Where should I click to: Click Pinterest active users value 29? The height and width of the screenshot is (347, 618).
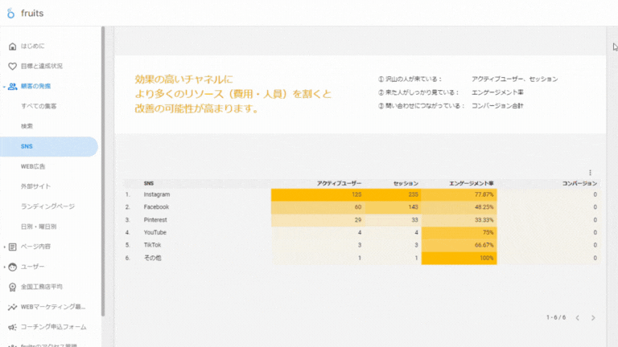(358, 220)
